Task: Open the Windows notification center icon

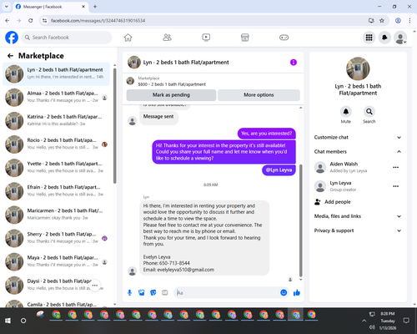Action: tap(406, 321)
